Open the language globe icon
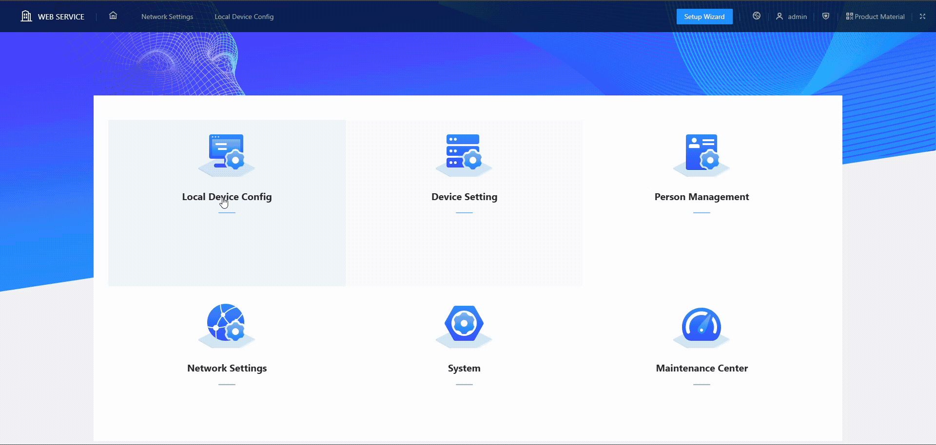Screen dimensions: 936x445 pos(757,16)
